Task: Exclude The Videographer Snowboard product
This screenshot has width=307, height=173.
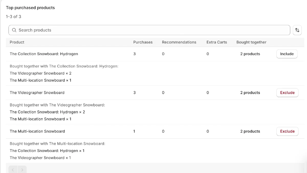Action: pos(287,93)
